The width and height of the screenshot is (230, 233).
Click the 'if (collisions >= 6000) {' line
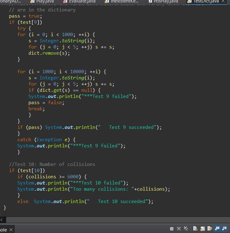point(52,177)
